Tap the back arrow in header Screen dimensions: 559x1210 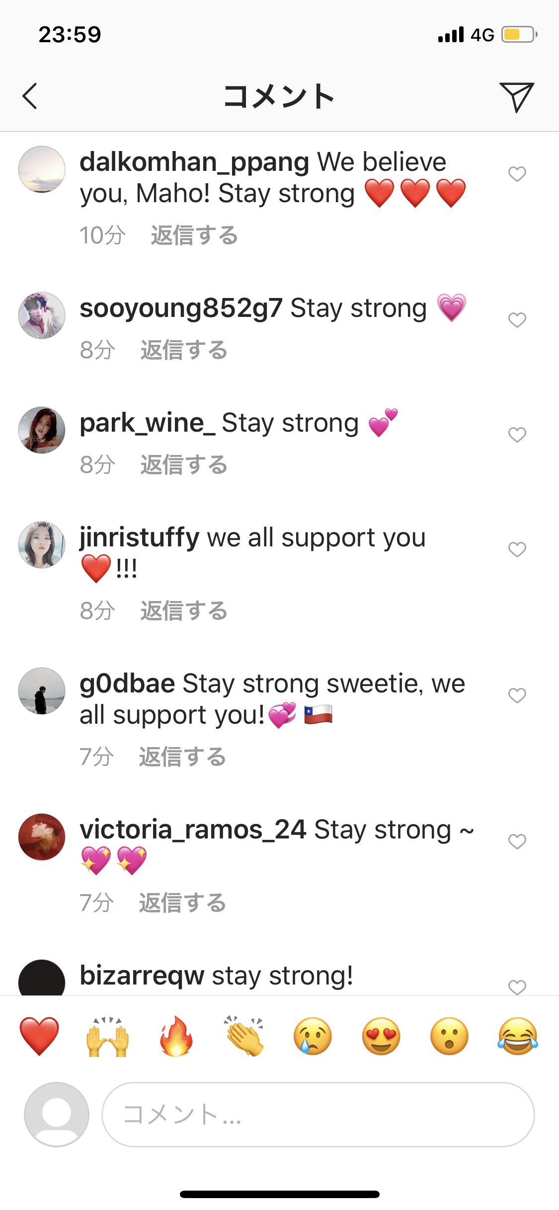coord(30,96)
